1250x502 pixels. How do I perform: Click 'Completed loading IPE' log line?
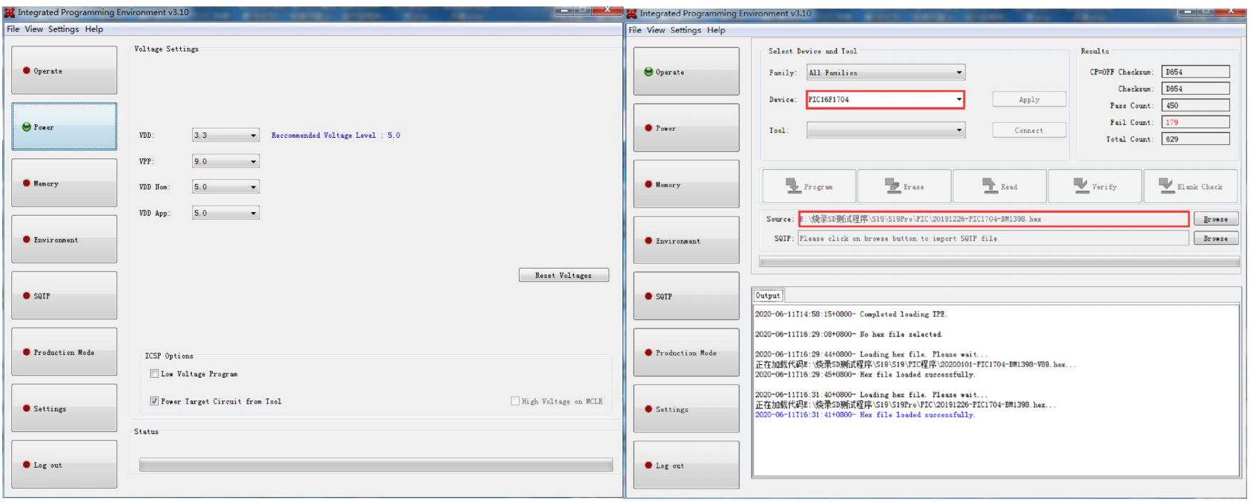pos(850,314)
